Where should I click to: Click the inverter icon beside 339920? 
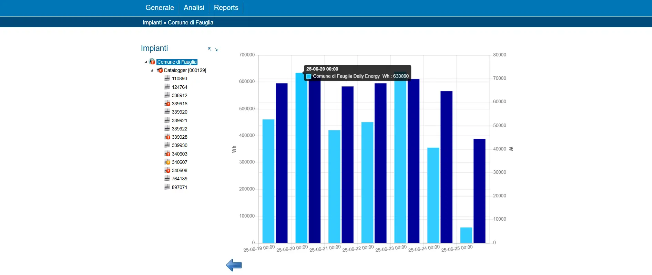(x=167, y=112)
